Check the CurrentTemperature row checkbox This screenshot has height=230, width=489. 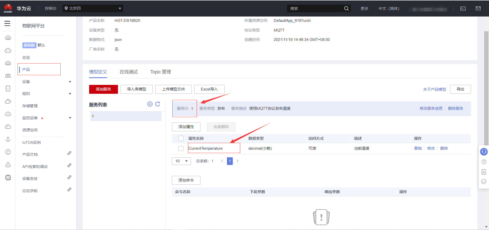(181, 148)
